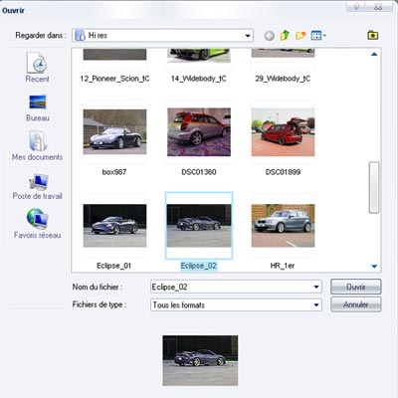The height and width of the screenshot is (398, 398).
Task: Click the camera folder icon at top right
Action: pos(373,35)
